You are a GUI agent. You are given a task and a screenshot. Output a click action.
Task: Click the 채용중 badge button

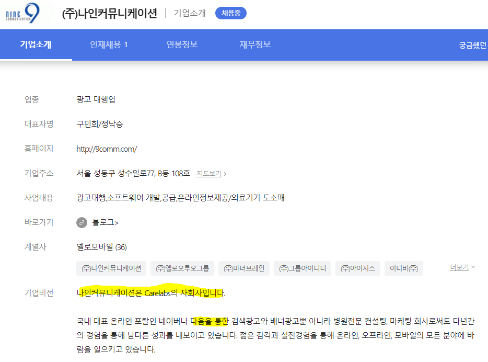click(231, 13)
